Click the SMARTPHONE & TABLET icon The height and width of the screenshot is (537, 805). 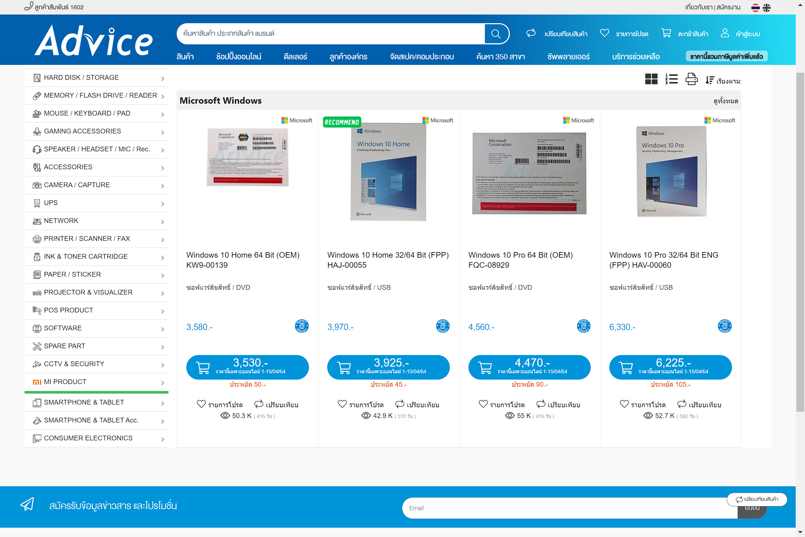[37, 403]
